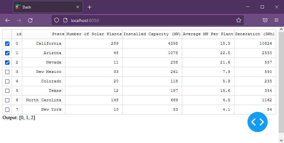This screenshot has width=284, height=143.
Task: Click the Arizona generation value 2550
Action: 267,53
